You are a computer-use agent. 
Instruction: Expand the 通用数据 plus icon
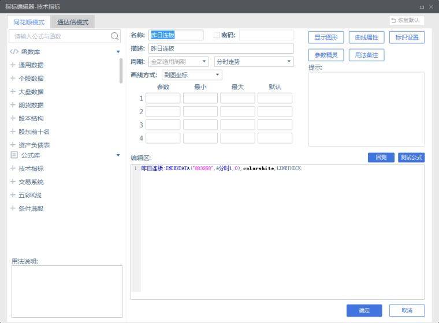(x=13, y=65)
